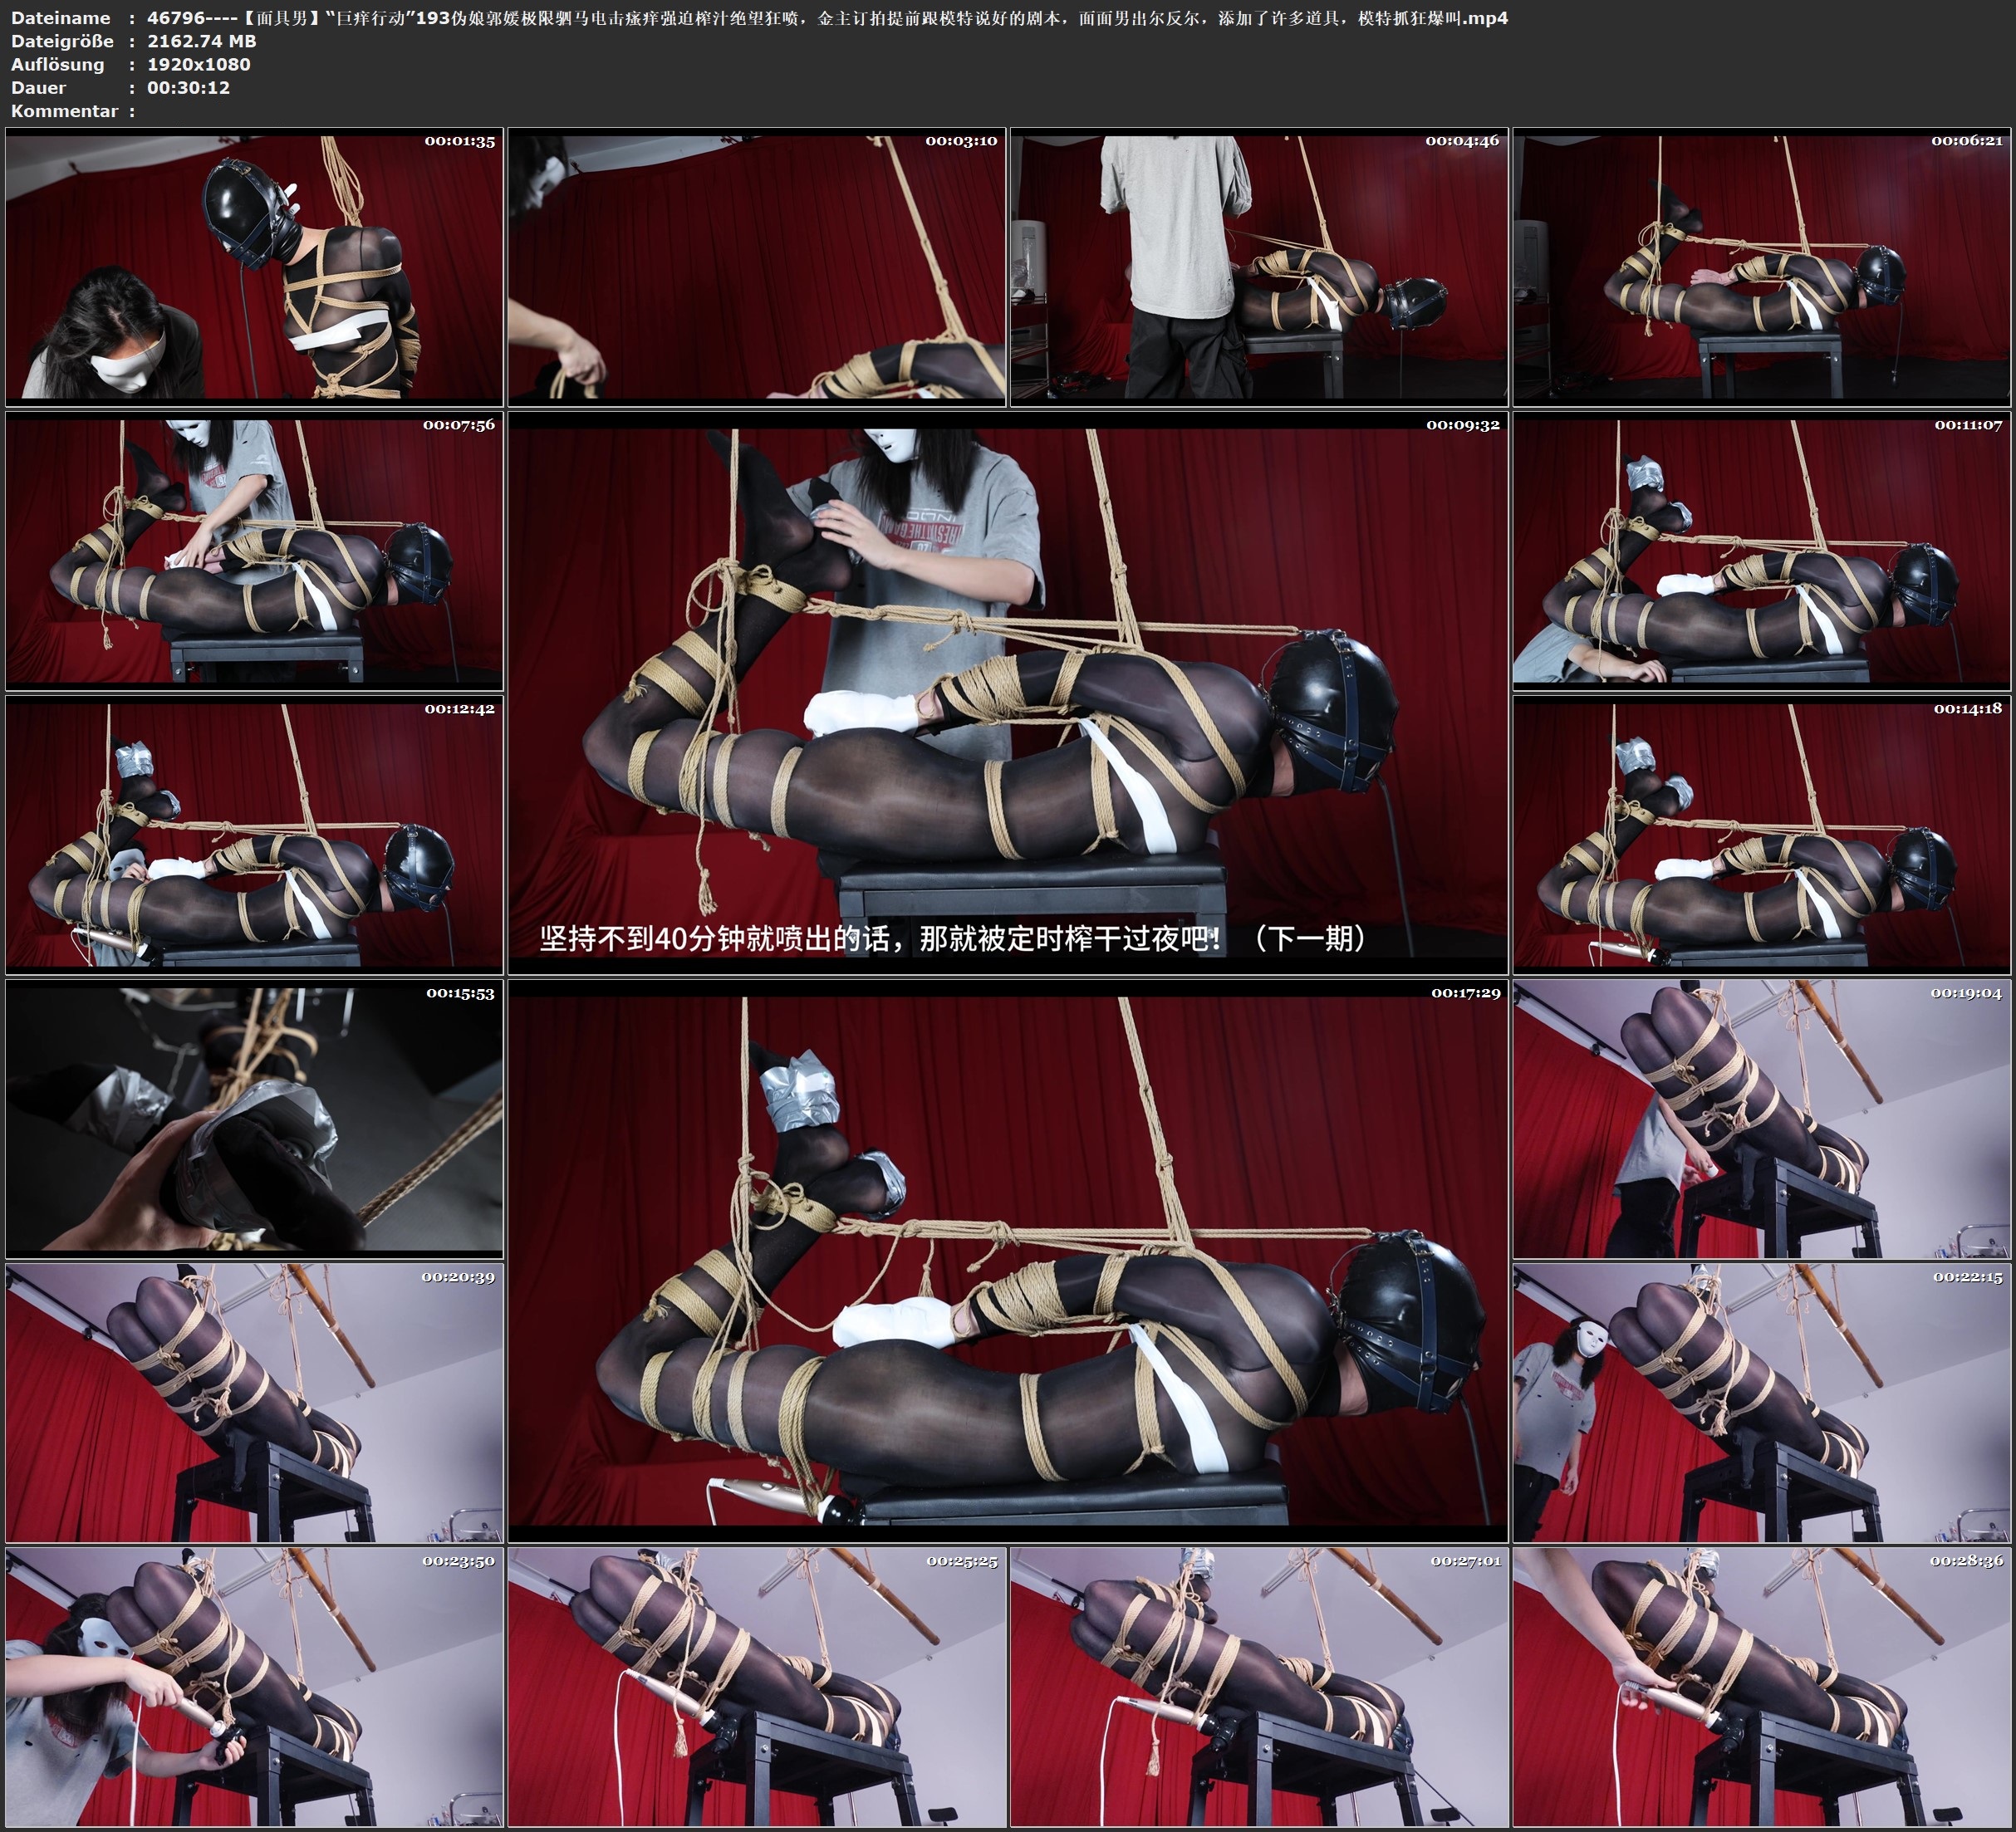Viewport: 2016px width, 1832px height.
Task: Click the thumbnail at 00:14:18
Action: 1762,835
